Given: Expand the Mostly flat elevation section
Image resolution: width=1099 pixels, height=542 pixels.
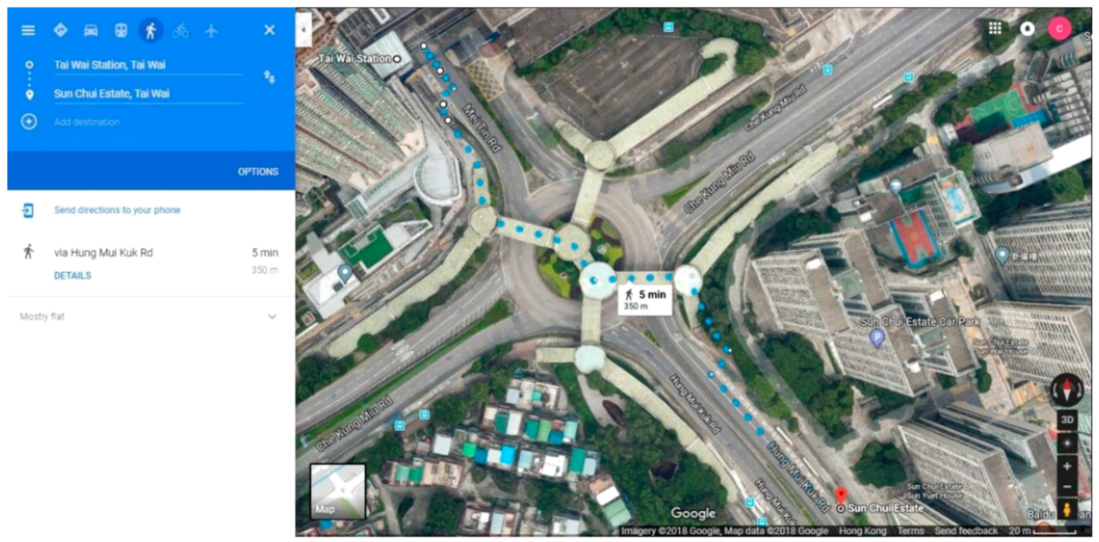Looking at the screenshot, I should point(272,317).
